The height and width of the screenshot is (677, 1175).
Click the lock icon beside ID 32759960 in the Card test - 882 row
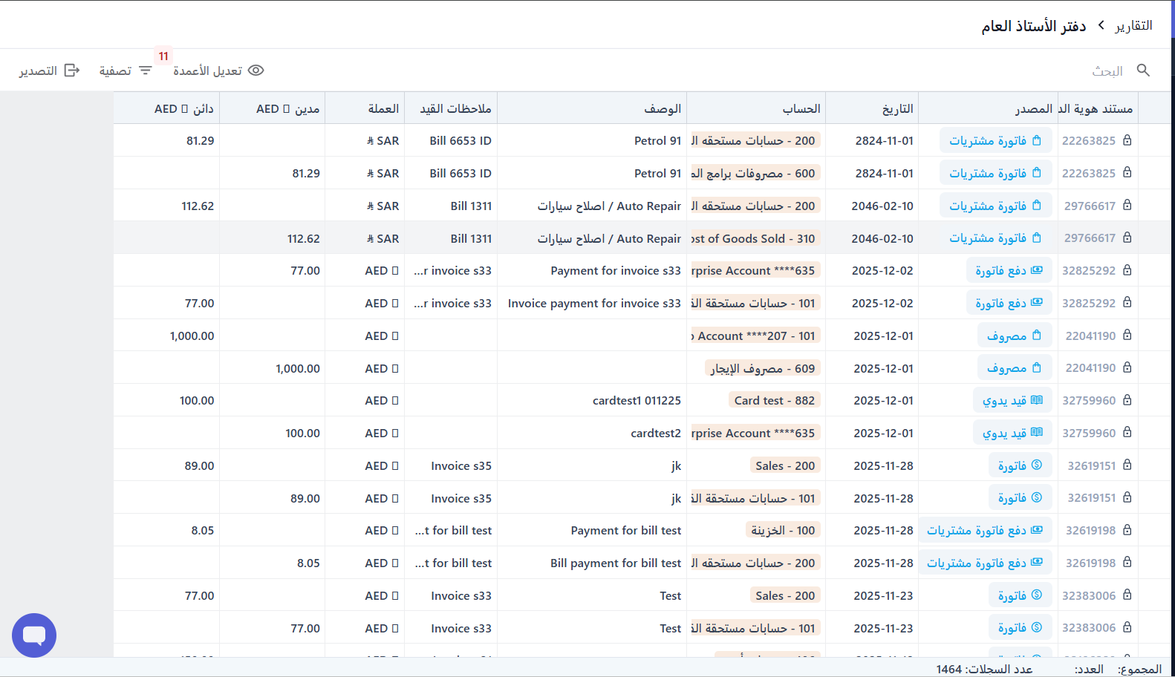[1127, 401]
